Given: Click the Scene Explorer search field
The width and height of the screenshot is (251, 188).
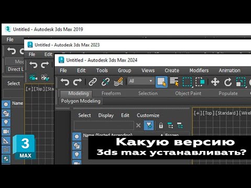Looking at the screenshot, I should click(x=104, y=125).
